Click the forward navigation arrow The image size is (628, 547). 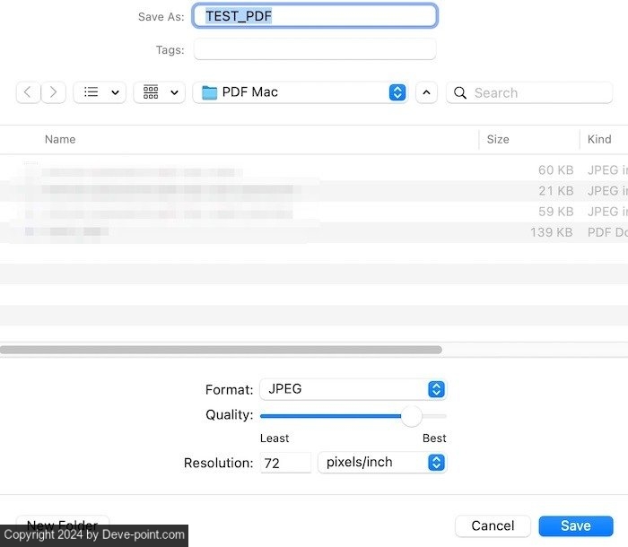point(54,92)
